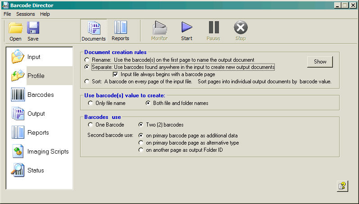
Task: Open the Help menu
Action: [45, 14]
